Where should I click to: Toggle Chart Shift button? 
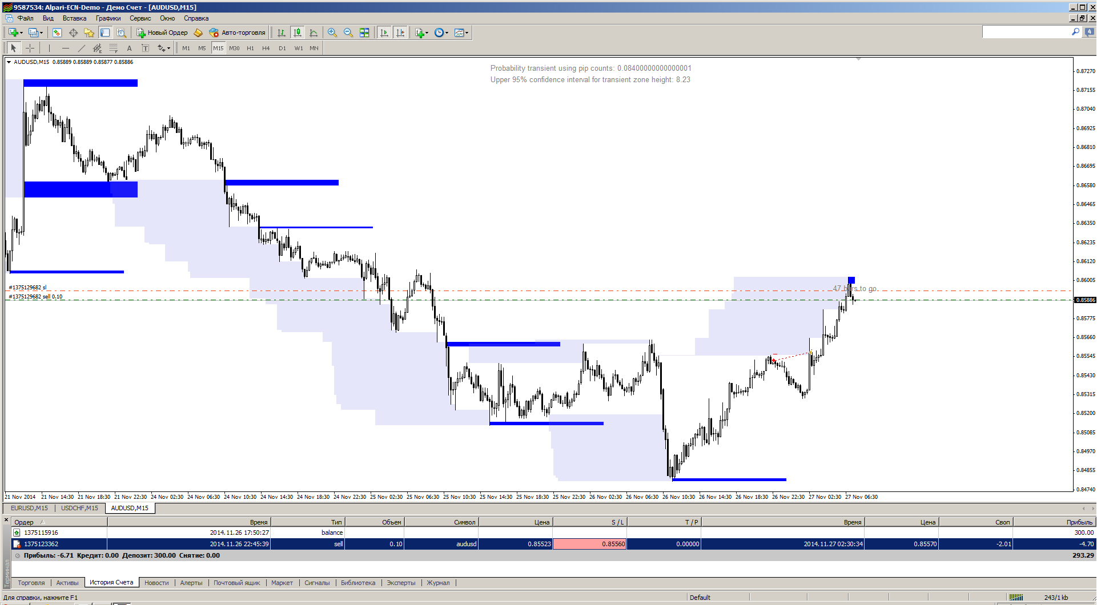click(x=400, y=33)
